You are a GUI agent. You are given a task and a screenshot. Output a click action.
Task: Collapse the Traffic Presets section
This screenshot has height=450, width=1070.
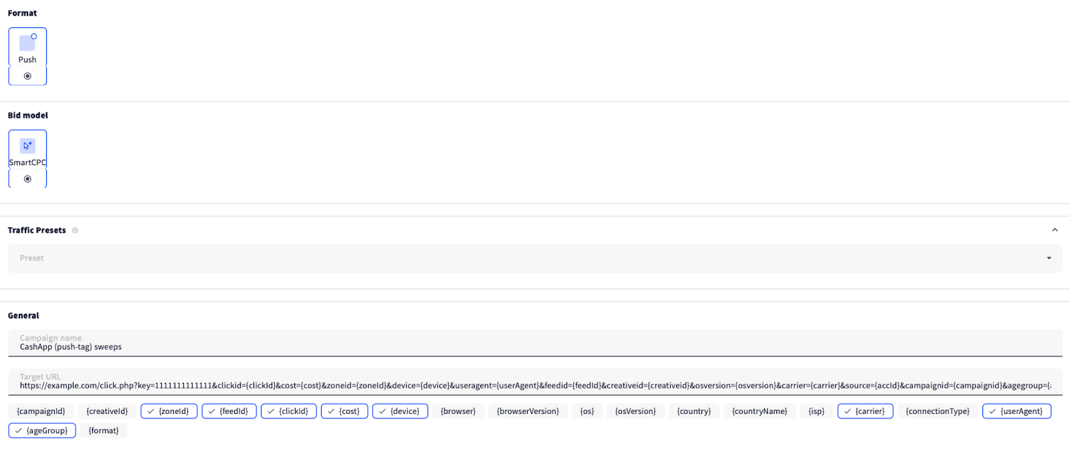coord(1055,230)
